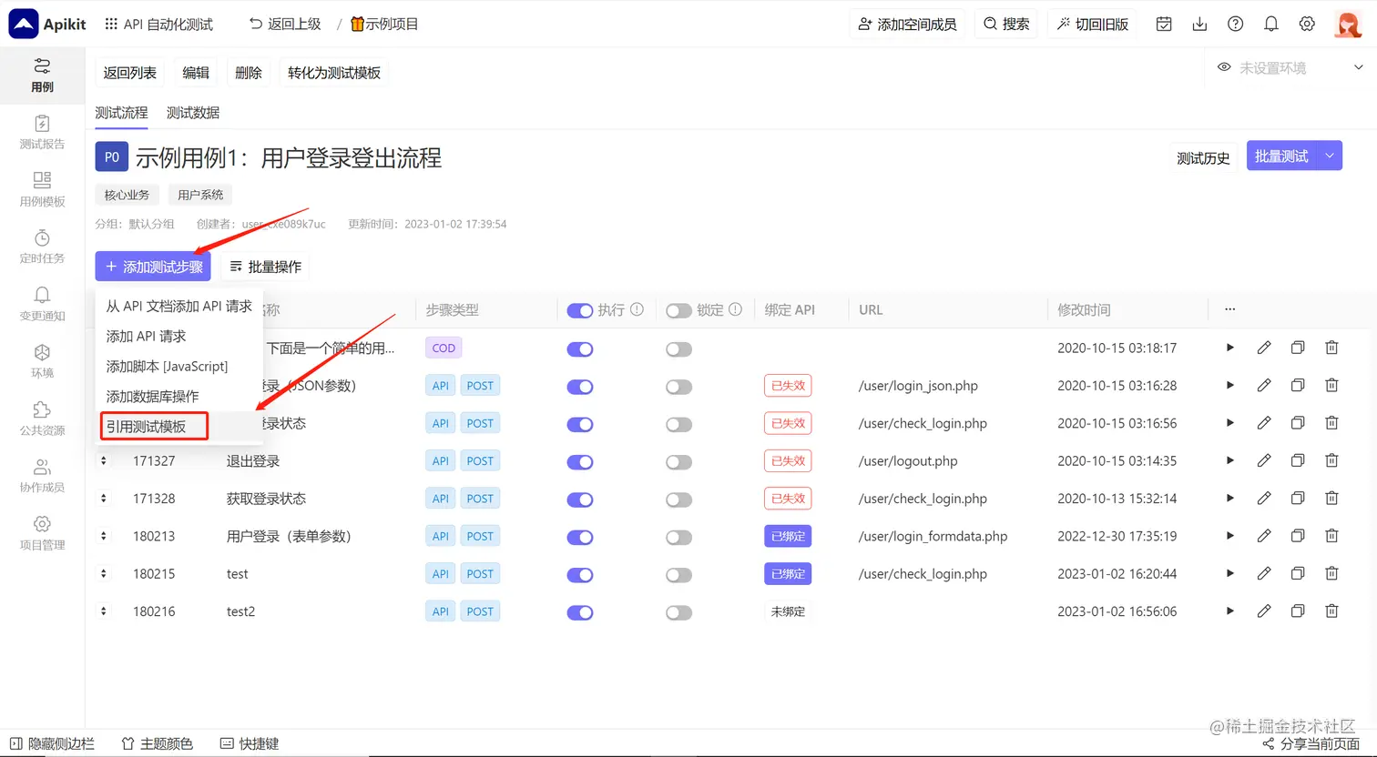Click the 添加测试步骤 dropdown button

(153, 267)
